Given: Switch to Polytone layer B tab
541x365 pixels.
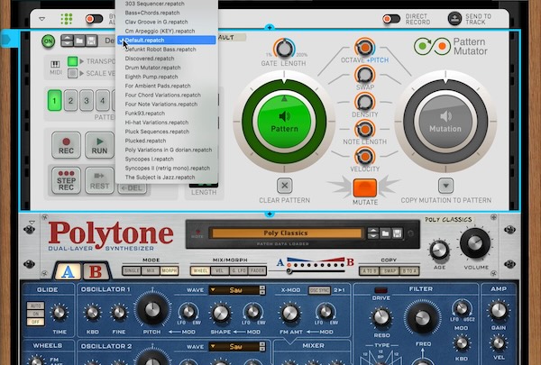Looking at the screenshot, I should pos(96,271).
